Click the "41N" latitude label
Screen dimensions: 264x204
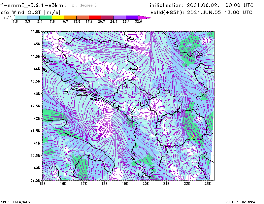37,143
